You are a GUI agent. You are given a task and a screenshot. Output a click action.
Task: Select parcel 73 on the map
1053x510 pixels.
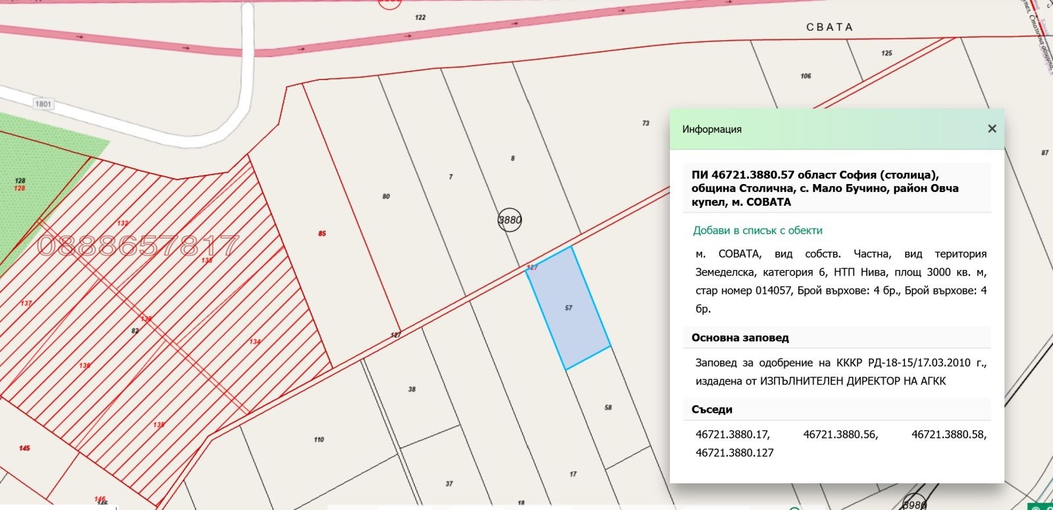coord(646,123)
